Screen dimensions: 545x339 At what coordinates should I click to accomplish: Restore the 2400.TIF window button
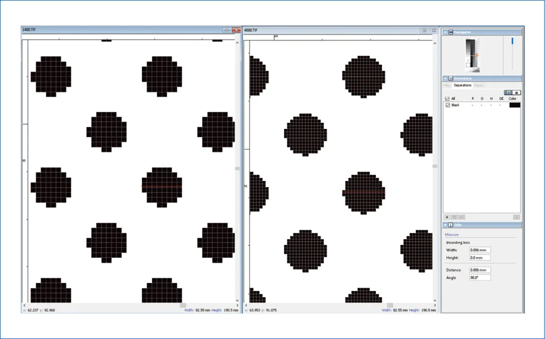click(227, 30)
